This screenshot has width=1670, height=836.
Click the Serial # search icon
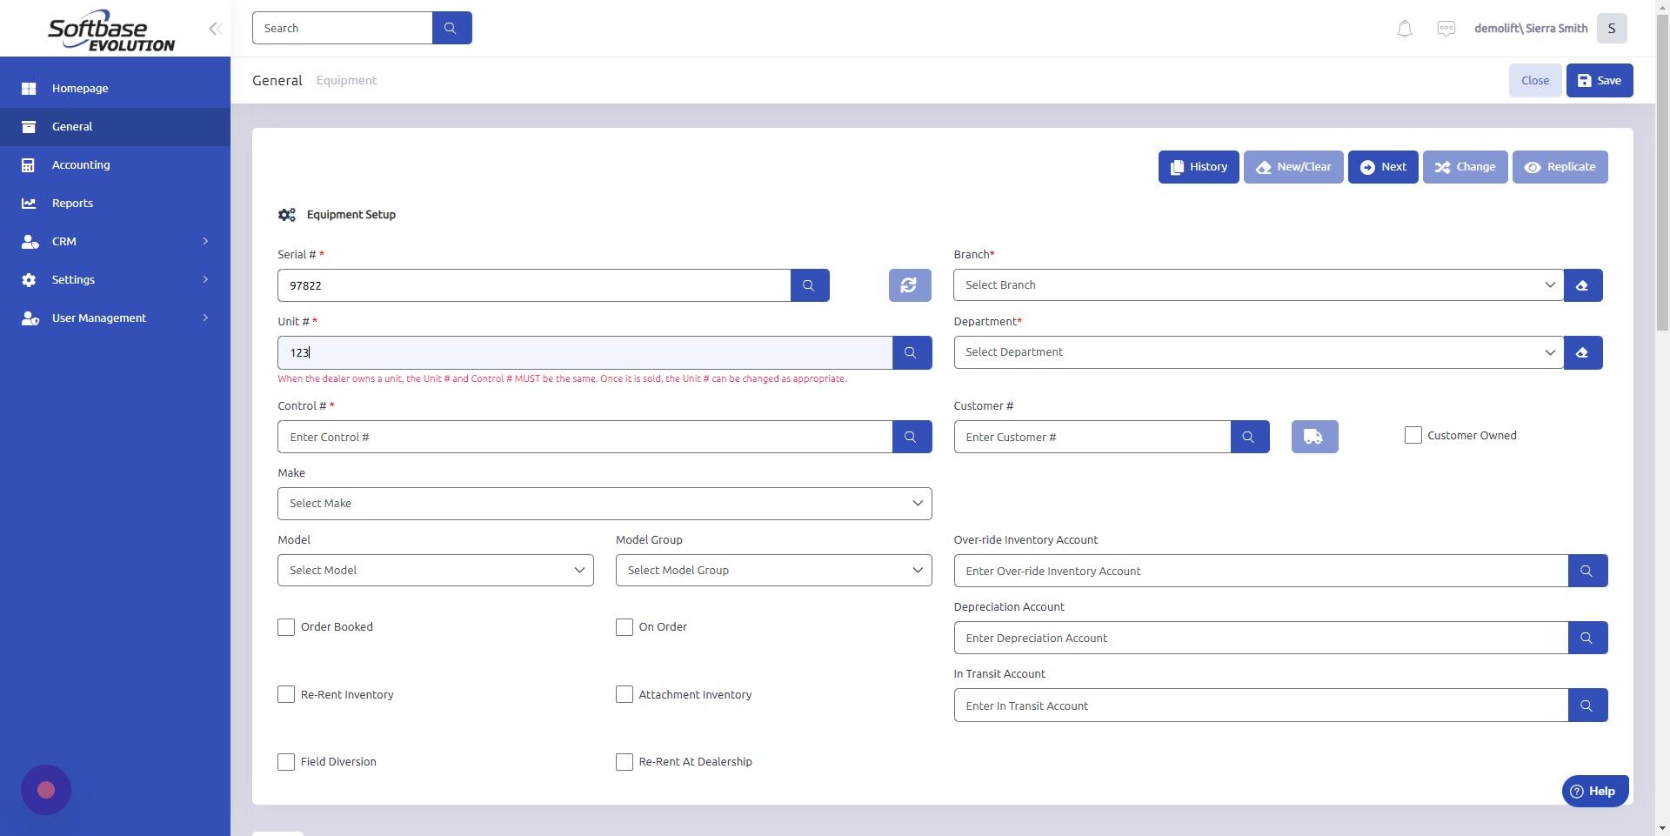(808, 284)
